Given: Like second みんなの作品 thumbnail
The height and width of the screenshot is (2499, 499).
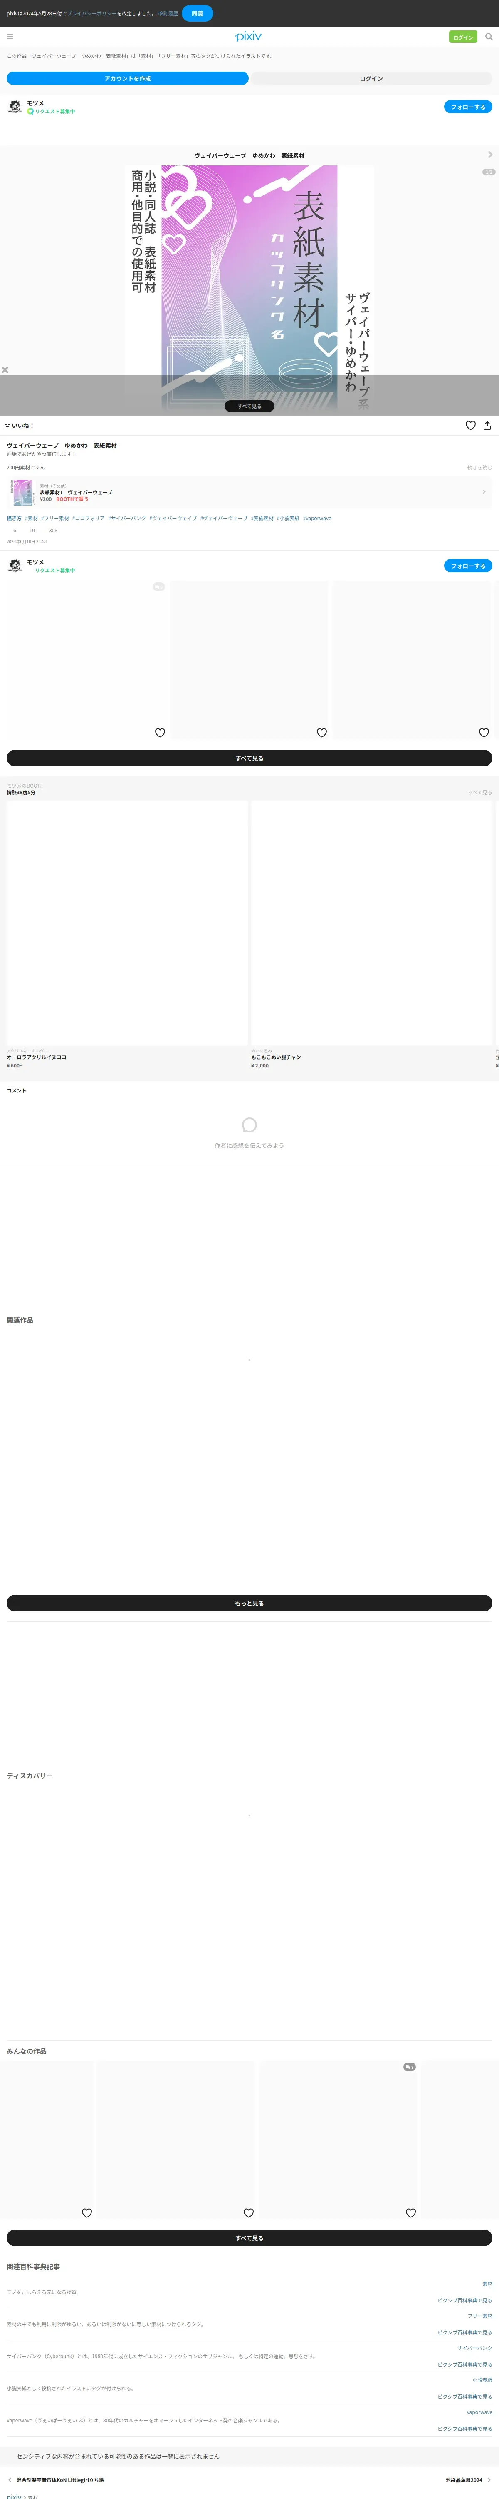Looking at the screenshot, I should click(248, 2213).
